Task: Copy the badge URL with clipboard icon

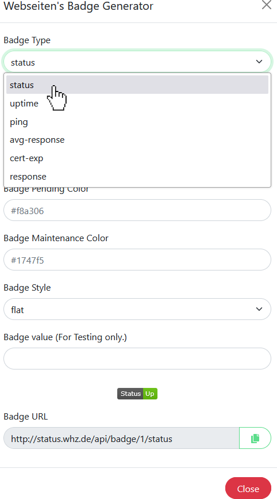Action: tap(255, 438)
